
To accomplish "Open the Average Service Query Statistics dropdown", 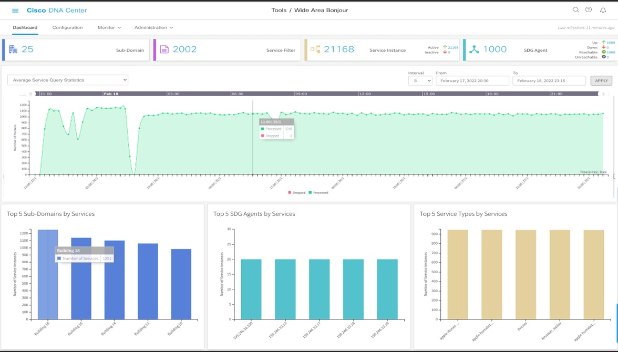I will coord(68,80).
